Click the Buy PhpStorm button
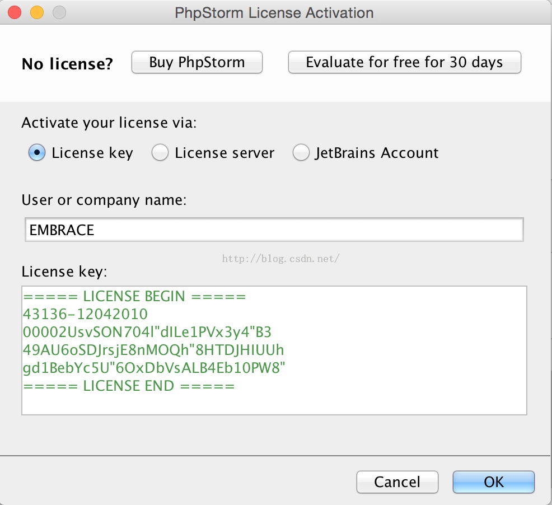Viewport: 552px width, 505px height. pyautogui.click(x=197, y=62)
